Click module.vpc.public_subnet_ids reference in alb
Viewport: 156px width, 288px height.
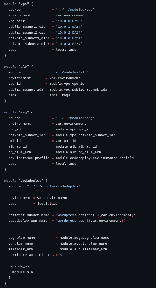tap(78, 89)
